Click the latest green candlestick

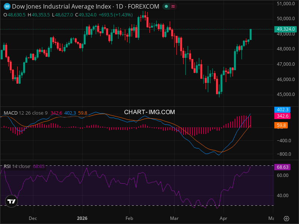click(250, 34)
